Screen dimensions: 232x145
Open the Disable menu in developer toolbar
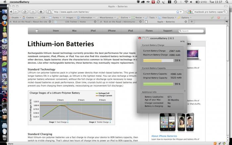click(x=15, y=18)
